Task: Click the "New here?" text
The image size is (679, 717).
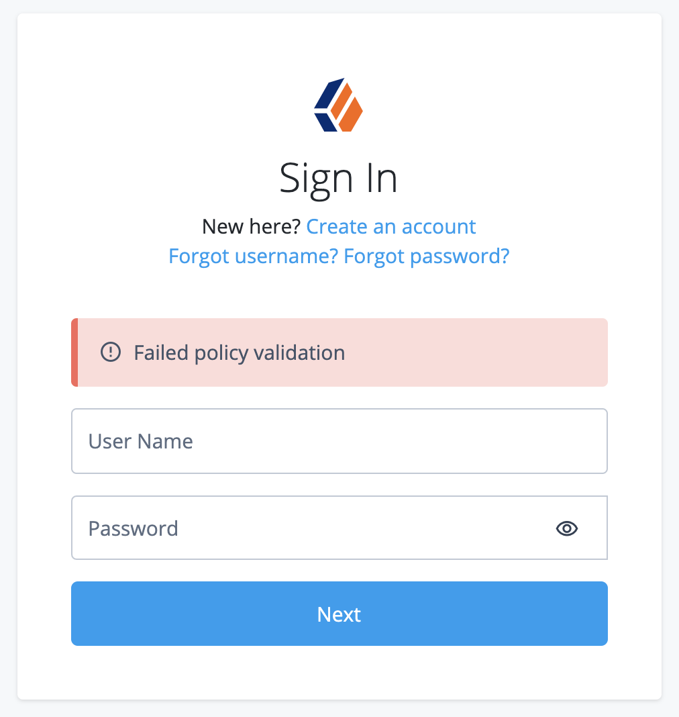Action: (251, 226)
